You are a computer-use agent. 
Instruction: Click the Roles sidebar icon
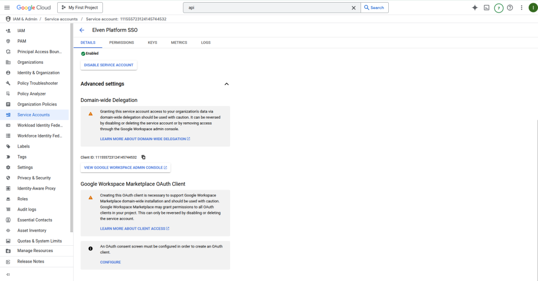click(8, 199)
